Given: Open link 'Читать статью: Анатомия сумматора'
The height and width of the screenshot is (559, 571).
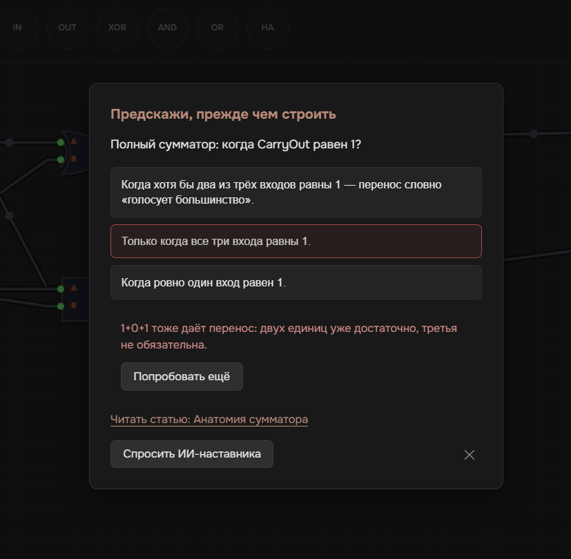Looking at the screenshot, I should [209, 420].
